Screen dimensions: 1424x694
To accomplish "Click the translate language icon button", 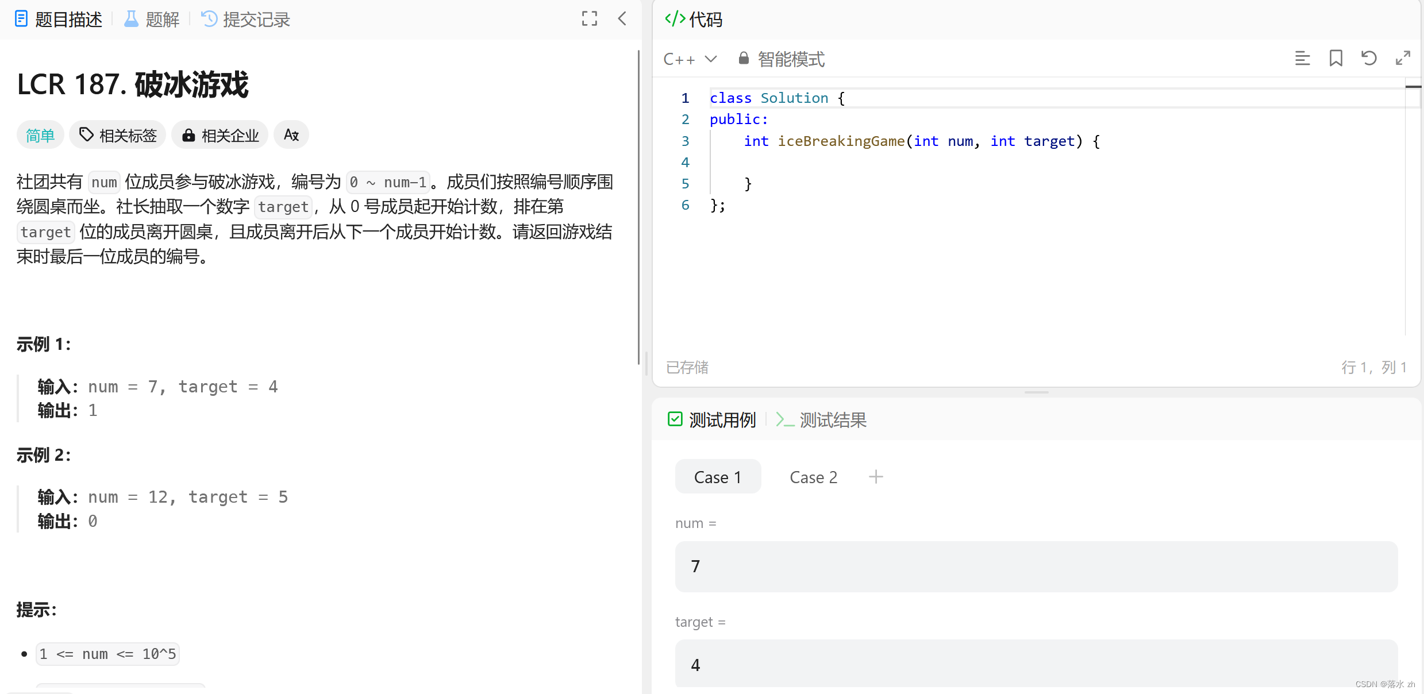I will tap(291, 135).
